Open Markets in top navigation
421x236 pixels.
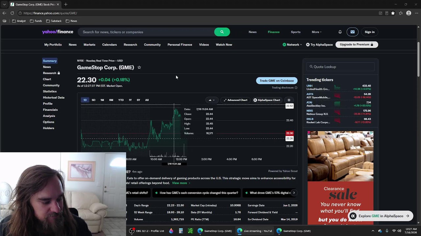(x=89, y=45)
